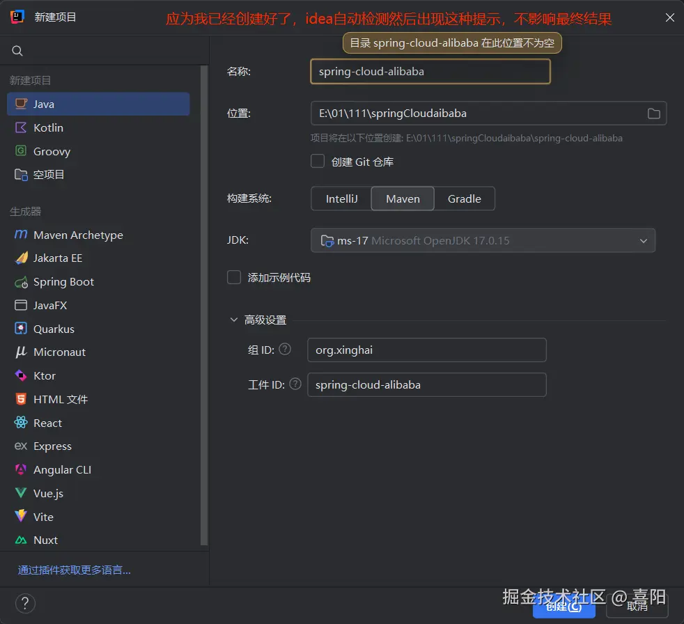Screen dimensions: 684x624
Task: Open the React generator
Action: point(98,423)
